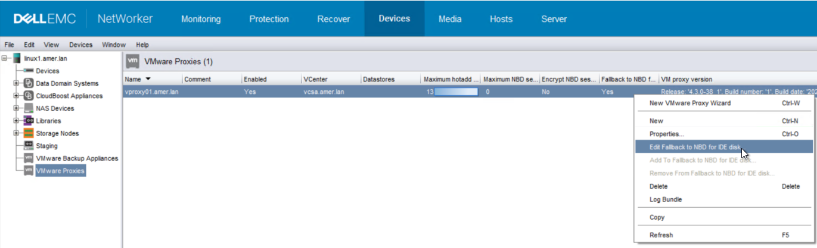The height and width of the screenshot is (248, 817).
Task: Select the Devices tab
Action: click(x=394, y=19)
